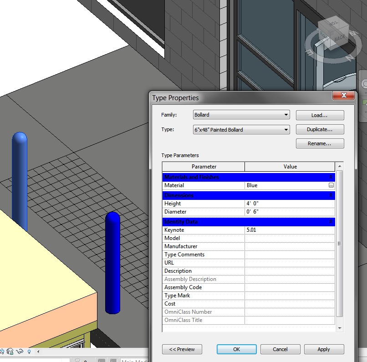Click the Duplicate... button
Viewport: 367px width, 362px height.
click(x=320, y=129)
